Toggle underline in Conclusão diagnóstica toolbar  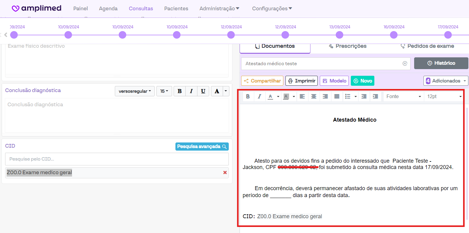click(x=203, y=91)
